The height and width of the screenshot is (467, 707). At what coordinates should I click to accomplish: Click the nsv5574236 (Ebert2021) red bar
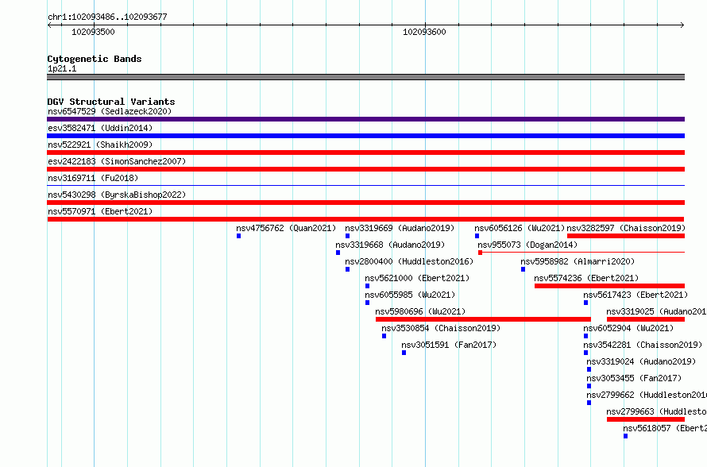[609, 286]
